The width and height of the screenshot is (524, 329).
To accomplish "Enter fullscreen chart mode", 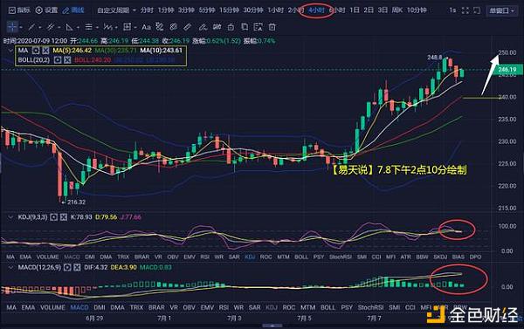I will [x=465, y=10].
